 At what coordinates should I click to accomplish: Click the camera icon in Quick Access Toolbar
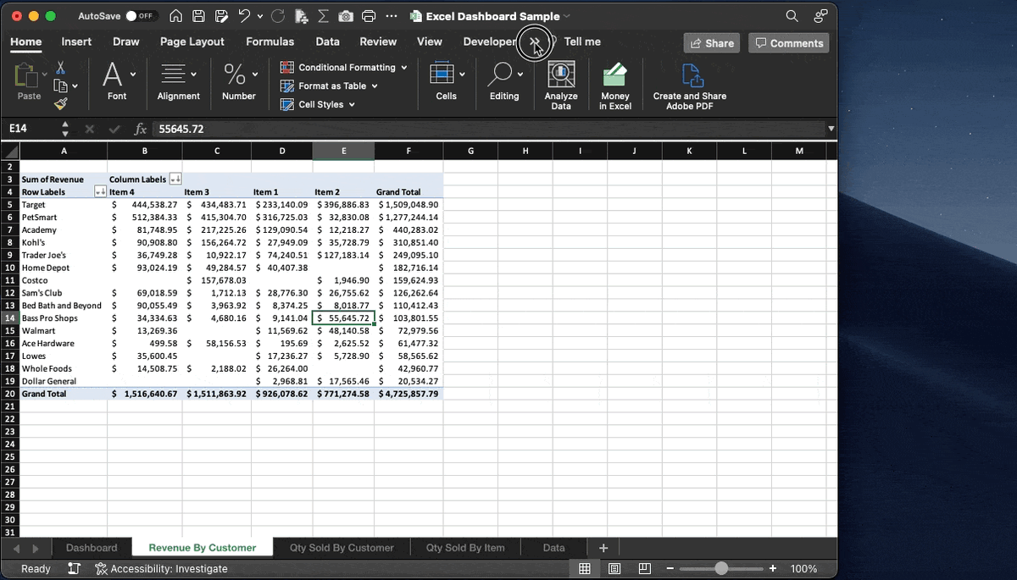[346, 15]
